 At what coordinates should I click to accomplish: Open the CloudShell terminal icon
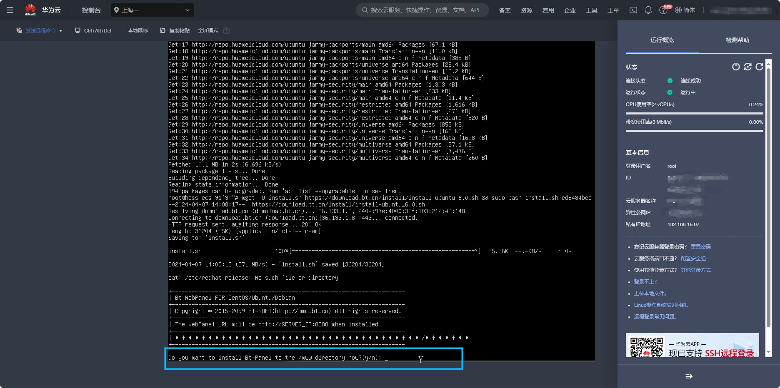[633, 10]
